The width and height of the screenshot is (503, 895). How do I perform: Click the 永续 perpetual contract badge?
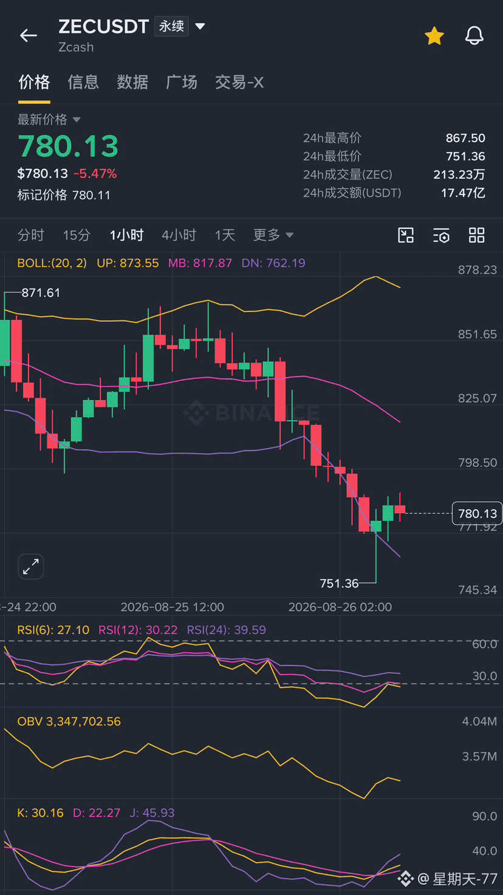pos(171,27)
